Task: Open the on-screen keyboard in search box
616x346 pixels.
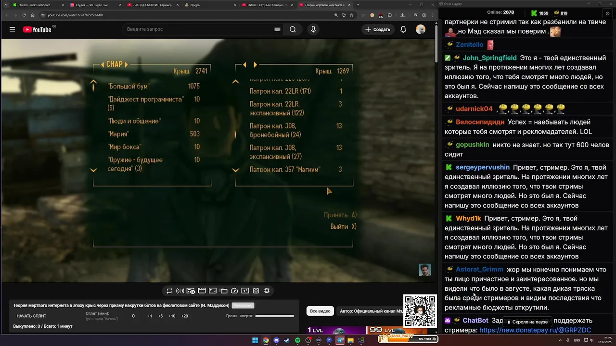Action: (277, 29)
